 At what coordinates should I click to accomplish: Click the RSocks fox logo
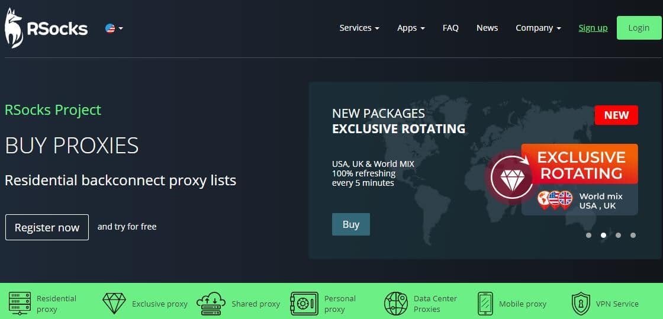pos(46,28)
